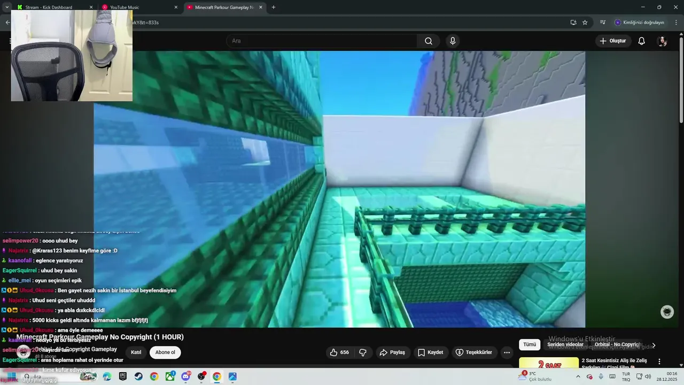Click the tray microphone icon
The image size is (684, 385).
(x=601, y=376)
